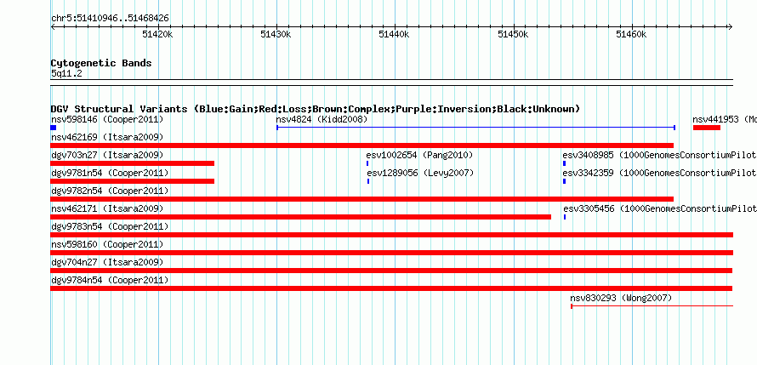The image size is (757, 365).
Task: Select the red dgv703n27 loss bar
Action: point(133,163)
